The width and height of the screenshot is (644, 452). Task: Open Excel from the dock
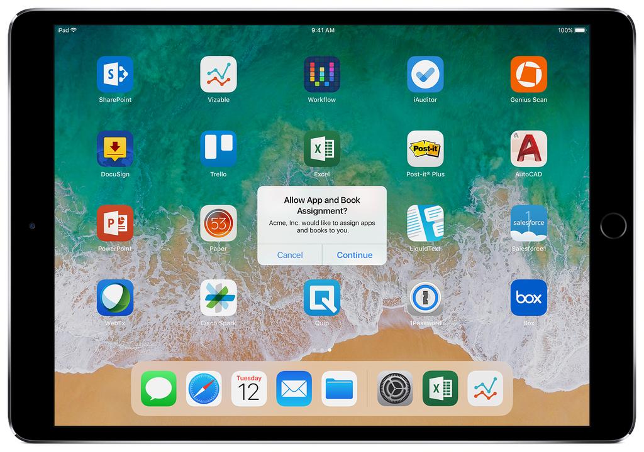(x=440, y=389)
